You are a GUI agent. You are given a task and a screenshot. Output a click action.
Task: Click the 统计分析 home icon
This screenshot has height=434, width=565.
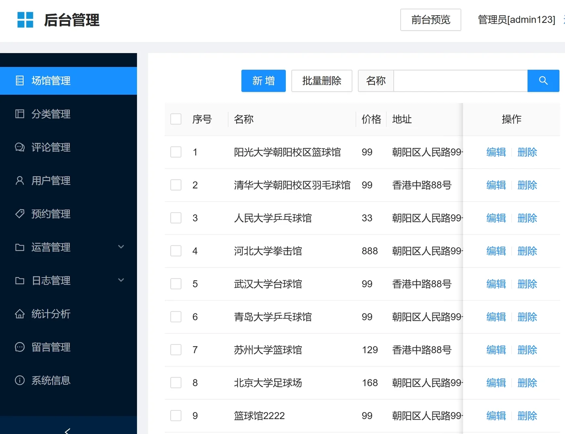click(20, 314)
